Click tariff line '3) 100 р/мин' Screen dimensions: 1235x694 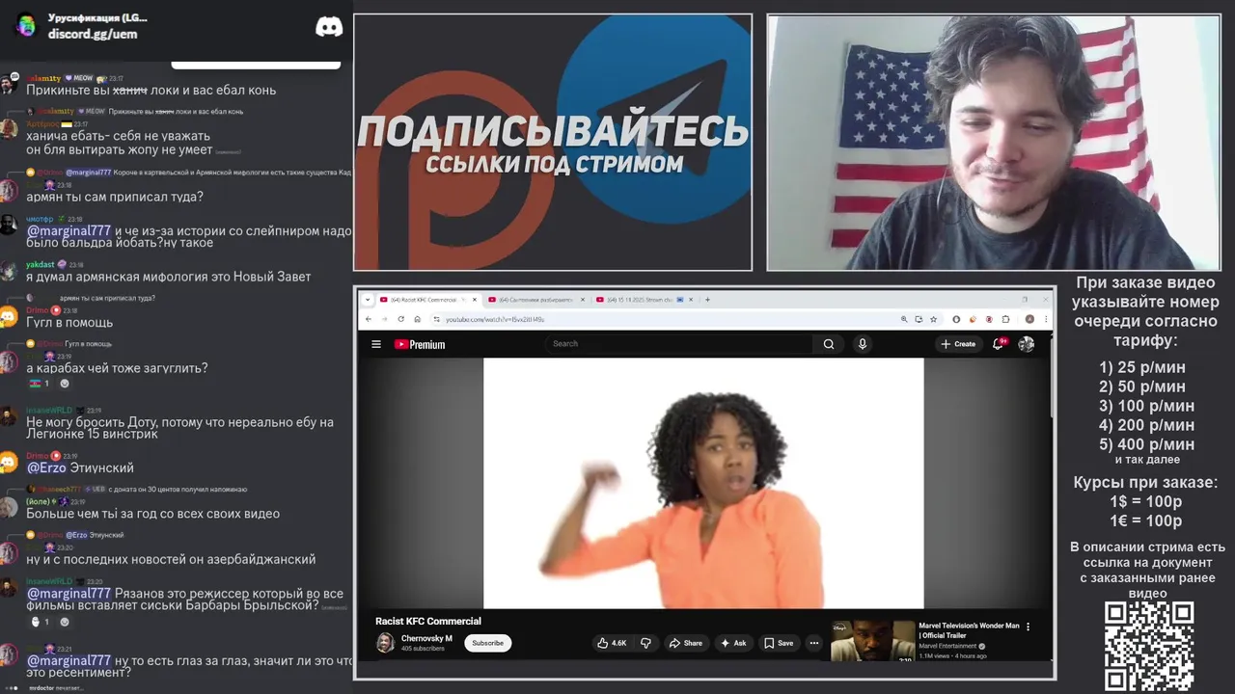pyautogui.click(x=1146, y=406)
